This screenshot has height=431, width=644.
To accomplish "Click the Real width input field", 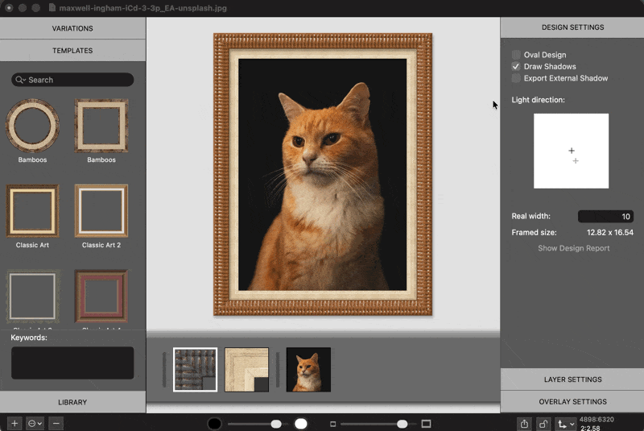I will click(x=605, y=217).
